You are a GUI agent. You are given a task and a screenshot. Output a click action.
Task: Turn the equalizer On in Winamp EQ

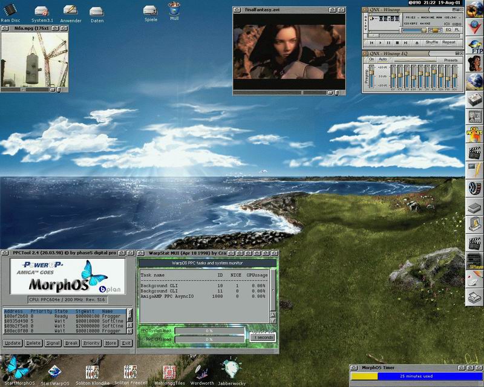(371, 59)
